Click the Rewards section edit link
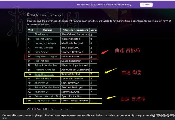The width and height of the screenshot is (175, 120). (44, 15)
